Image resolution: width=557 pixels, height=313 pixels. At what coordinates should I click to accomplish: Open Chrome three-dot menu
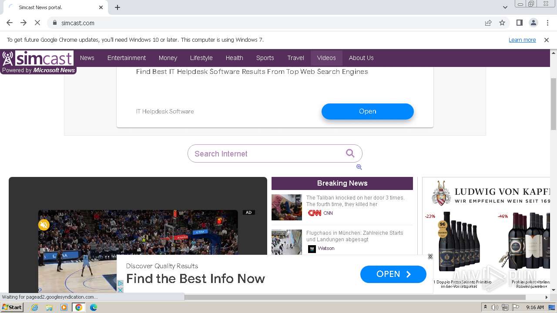pyautogui.click(x=547, y=23)
